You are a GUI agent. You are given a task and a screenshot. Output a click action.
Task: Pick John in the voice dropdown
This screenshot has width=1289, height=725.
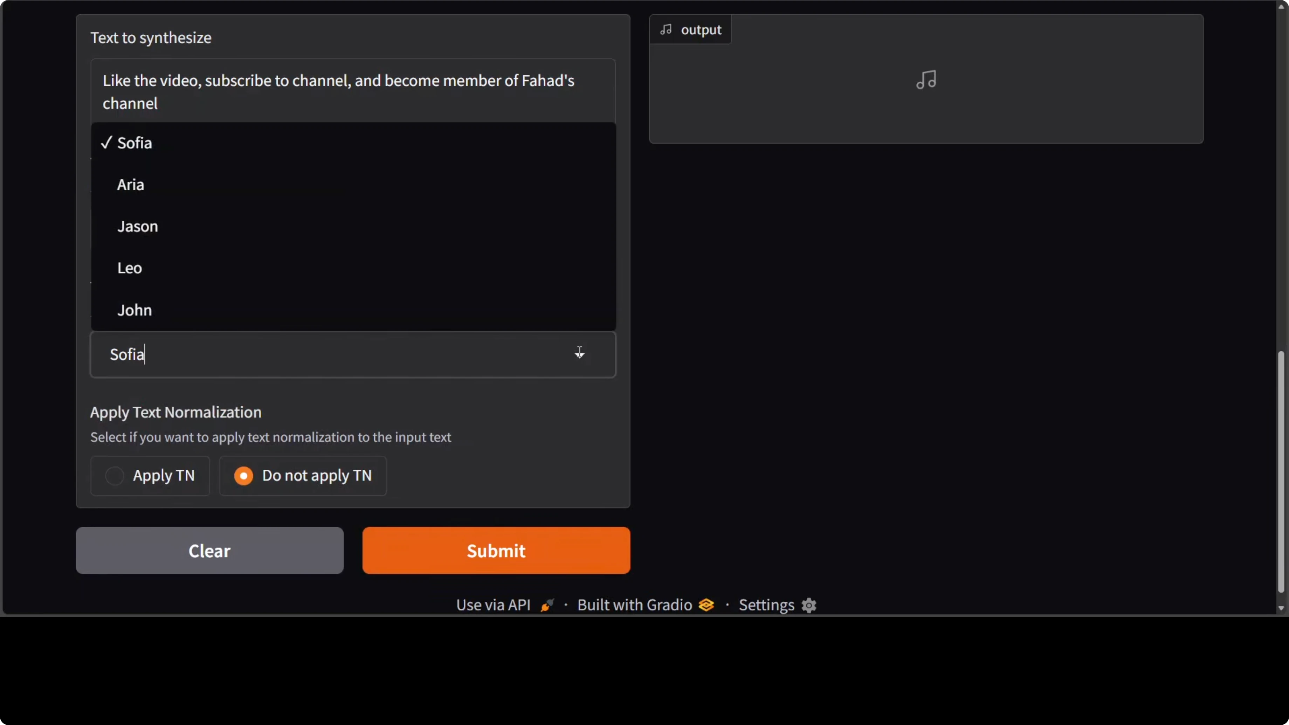(135, 310)
